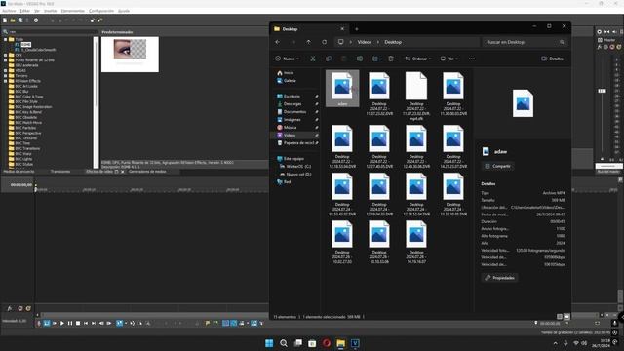Open the three-dots more options in File Explorer
624x351 pixels.
472,58
